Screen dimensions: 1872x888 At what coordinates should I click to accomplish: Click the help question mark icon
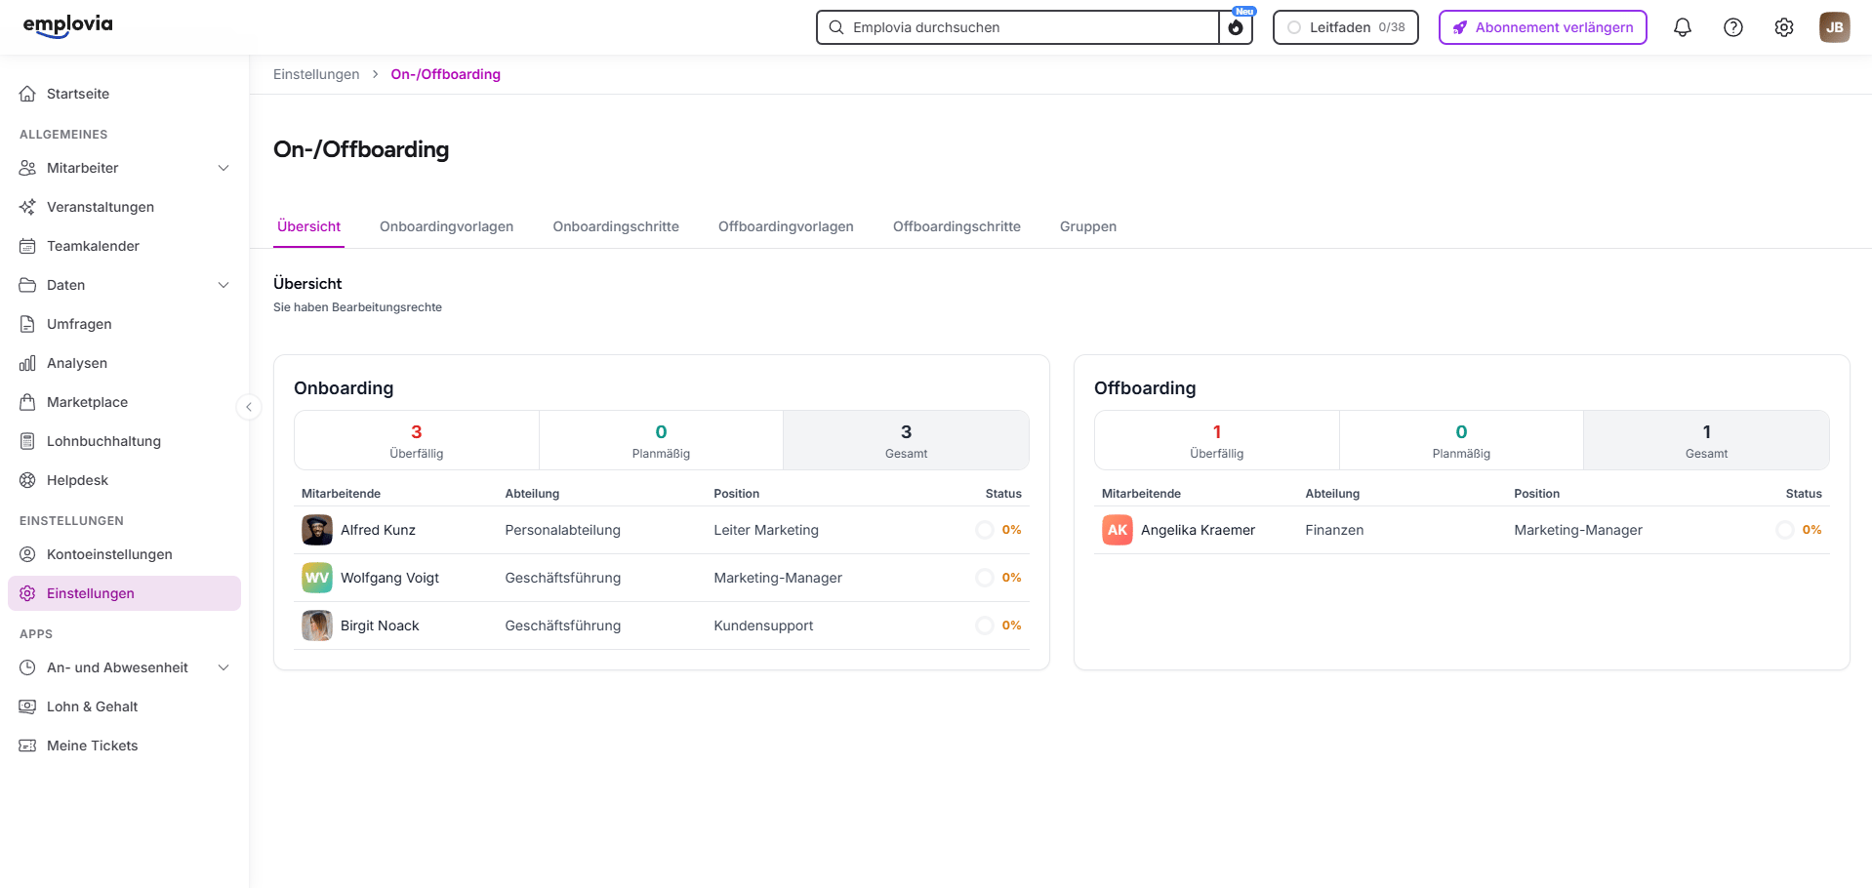coord(1732,27)
